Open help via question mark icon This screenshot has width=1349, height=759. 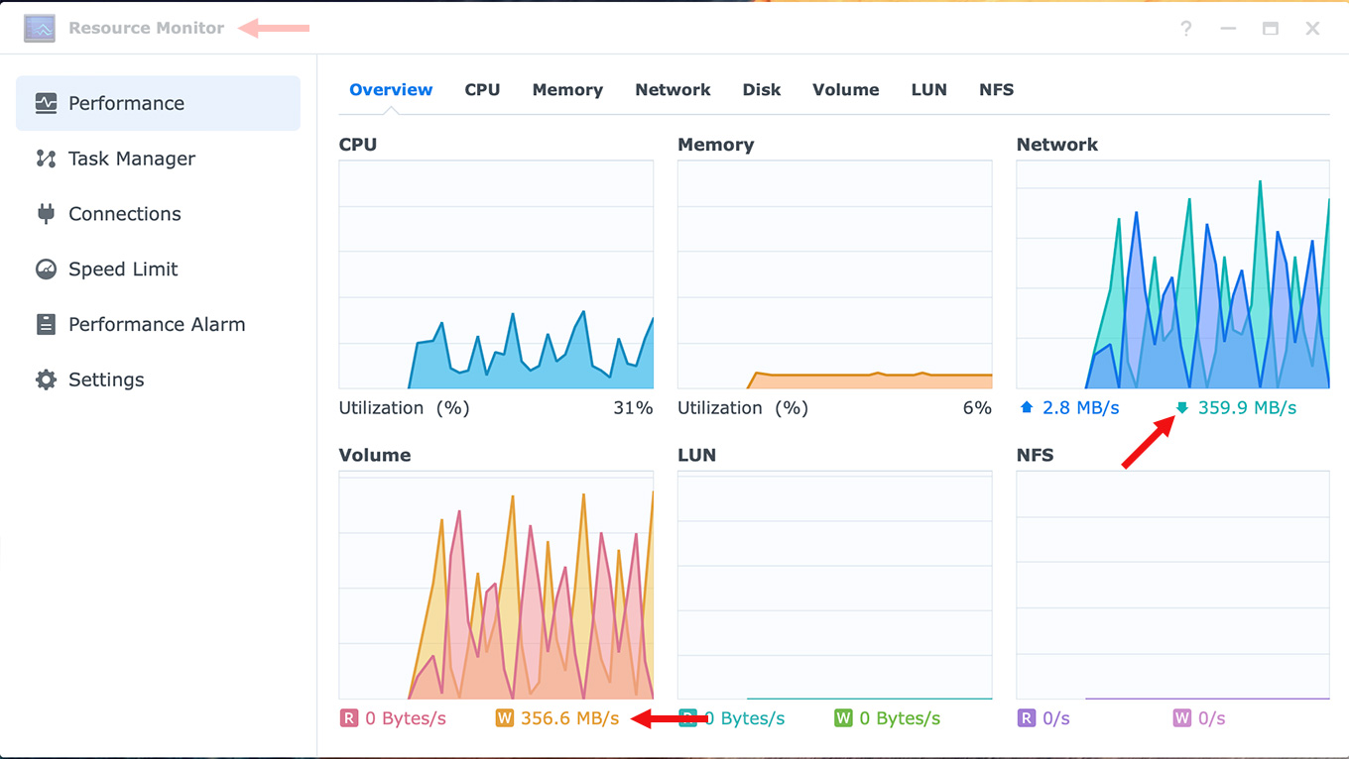1185,29
